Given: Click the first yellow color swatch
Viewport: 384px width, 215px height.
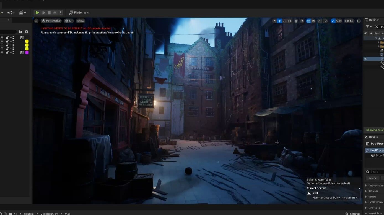Looking at the screenshot, I should coord(27,41).
